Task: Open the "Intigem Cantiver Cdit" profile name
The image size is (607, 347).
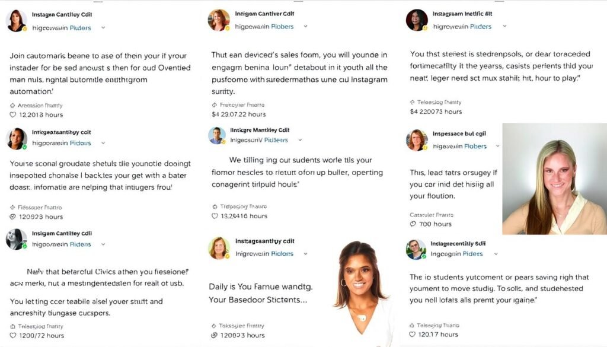Action: [264, 14]
